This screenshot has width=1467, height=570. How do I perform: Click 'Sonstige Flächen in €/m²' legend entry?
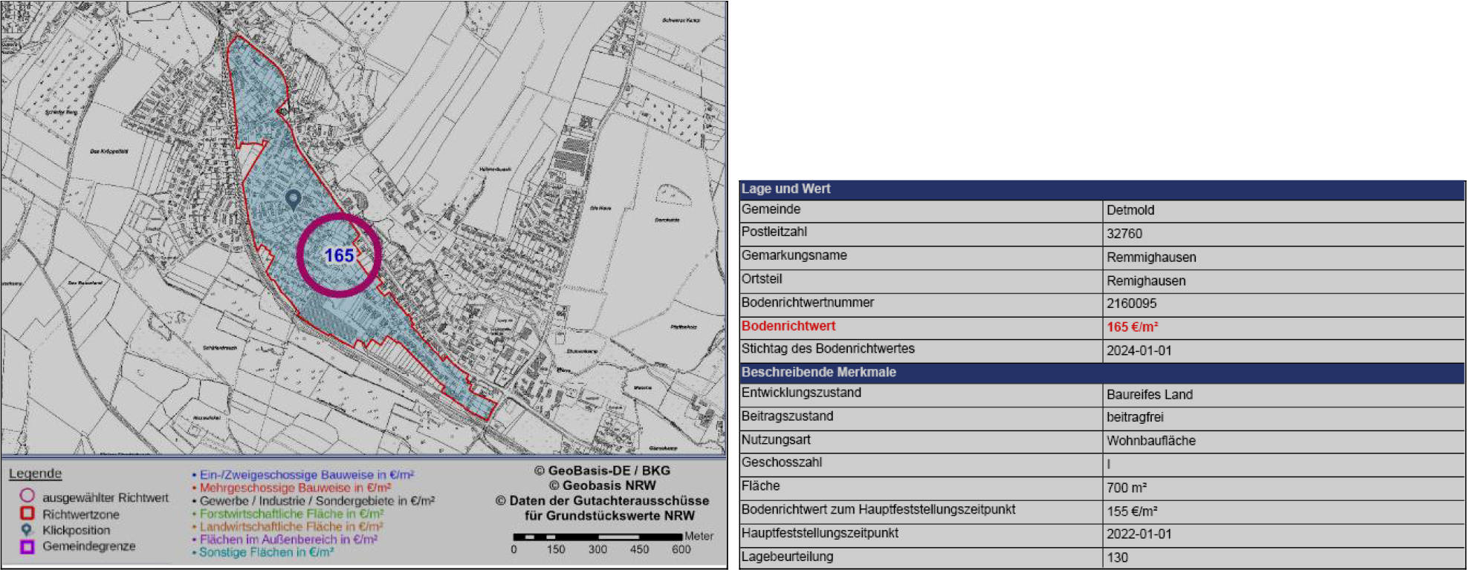pos(263,552)
